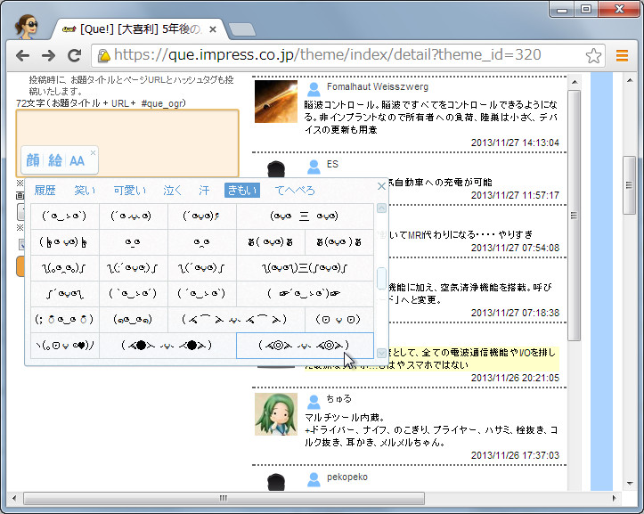The image size is (644, 514).
Task: Go forward with the browser forward arrow
Action: tap(48, 55)
